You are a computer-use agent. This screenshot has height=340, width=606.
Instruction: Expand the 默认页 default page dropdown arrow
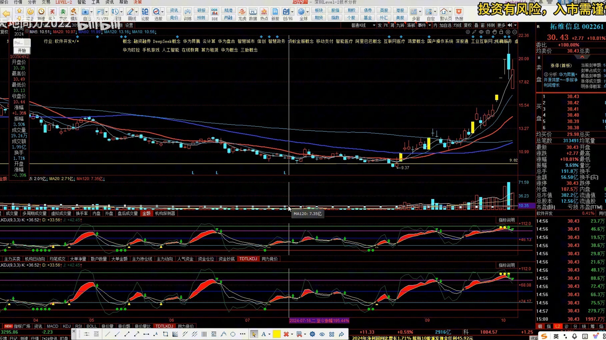(450, 12)
